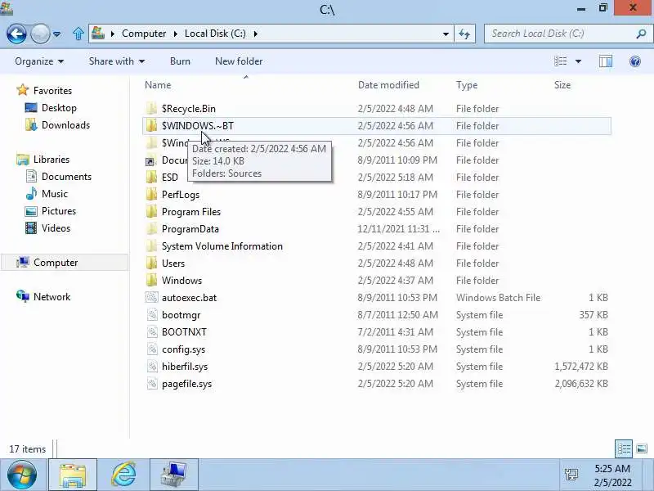Select the ESD folder icon
The image size is (654, 491).
[152, 178]
